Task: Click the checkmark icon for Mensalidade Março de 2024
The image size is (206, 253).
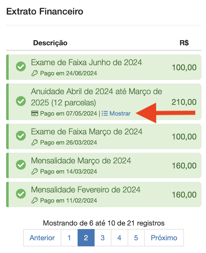Action: [x=21, y=165]
